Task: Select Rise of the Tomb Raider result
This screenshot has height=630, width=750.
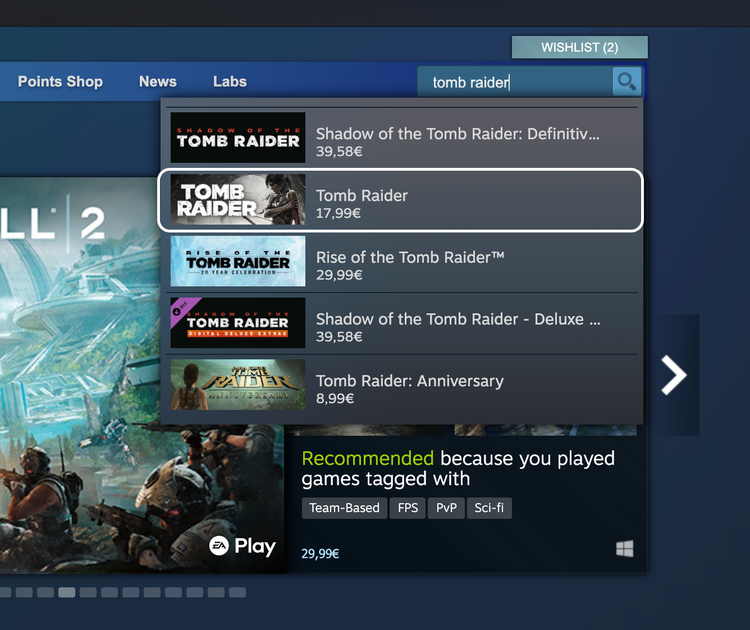Action: [402, 262]
